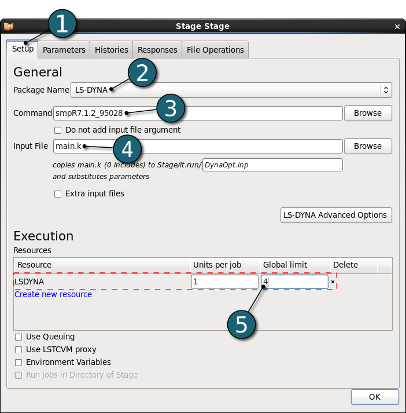Image resolution: width=406 pixels, height=413 pixels.
Task: Switch to the Setup tab
Action: pos(23,49)
